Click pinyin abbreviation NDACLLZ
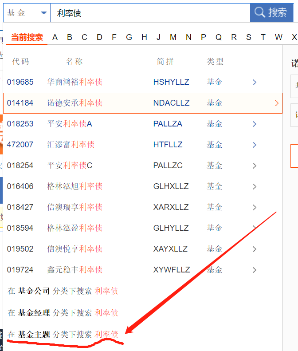The image size is (298, 351). (171, 103)
